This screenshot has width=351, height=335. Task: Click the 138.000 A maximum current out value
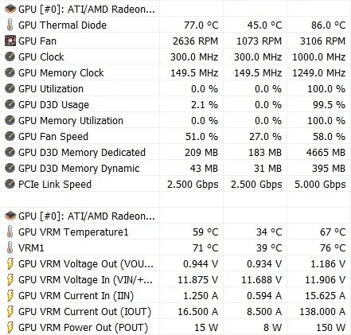[322, 311]
